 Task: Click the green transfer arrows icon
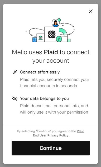pos(59,39)
